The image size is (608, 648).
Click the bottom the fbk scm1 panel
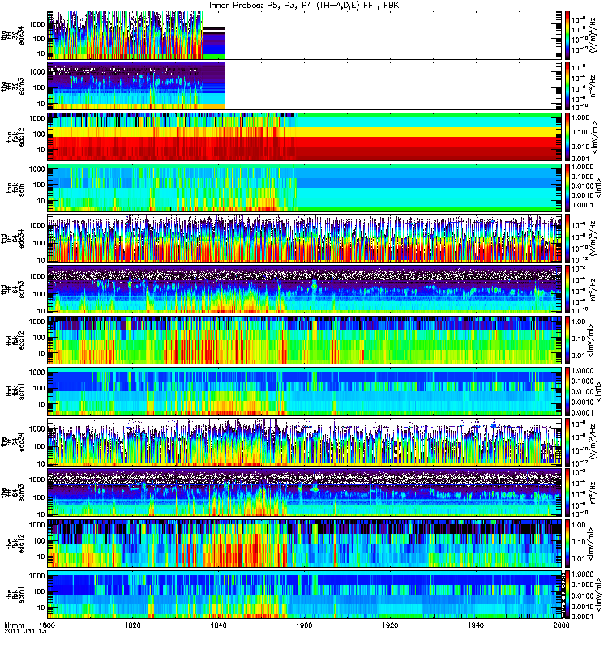[x=305, y=595]
